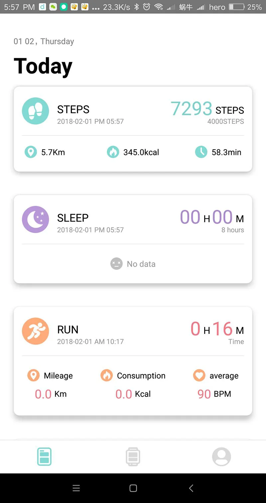Tap the teal footprints Steps icon
266x503 pixels.
click(35, 111)
